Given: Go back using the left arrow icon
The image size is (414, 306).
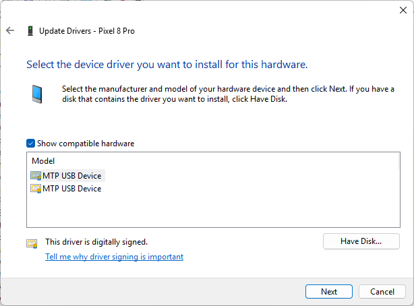Looking at the screenshot, I should (10, 30).
